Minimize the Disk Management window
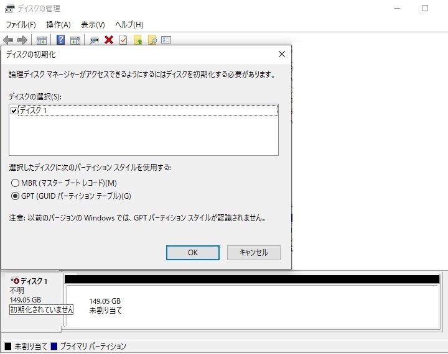 (x=397, y=8)
